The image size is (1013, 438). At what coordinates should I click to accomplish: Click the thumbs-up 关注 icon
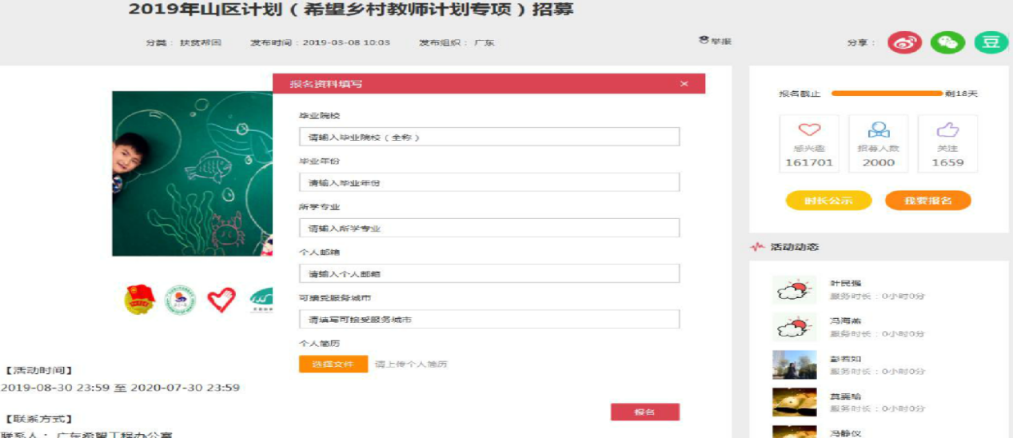(x=947, y=130)
